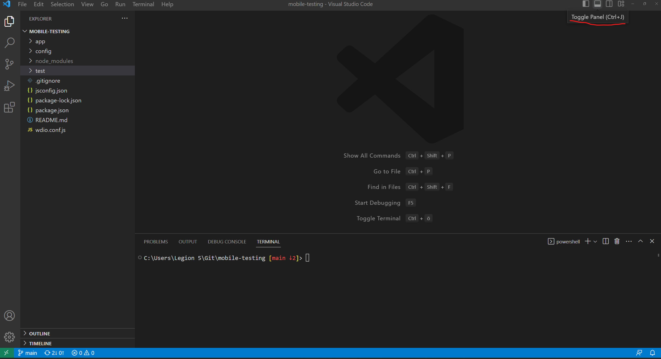
Task: Open the Edit menu
Action: [39, 4]
